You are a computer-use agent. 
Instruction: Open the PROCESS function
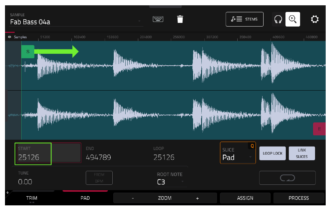(299, 198)
